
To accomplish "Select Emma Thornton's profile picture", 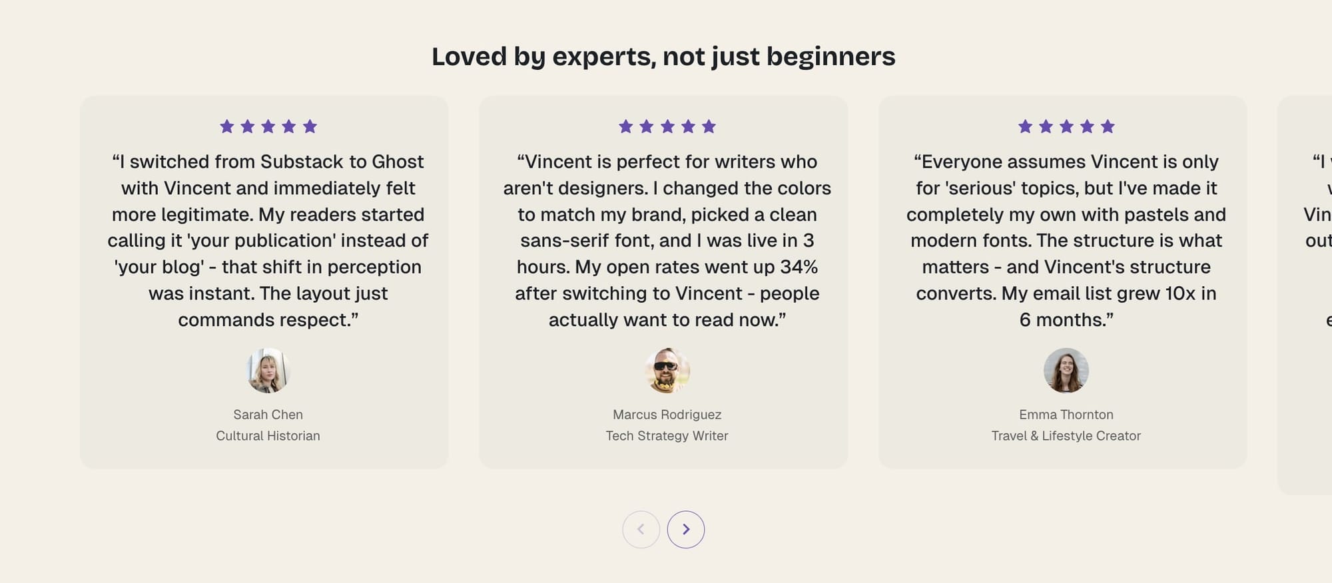I will (1066, 371).
